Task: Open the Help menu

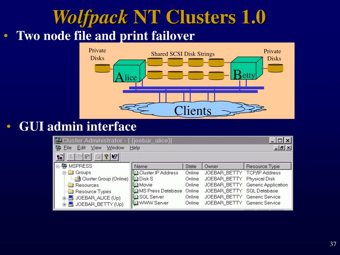Action: 135,148
